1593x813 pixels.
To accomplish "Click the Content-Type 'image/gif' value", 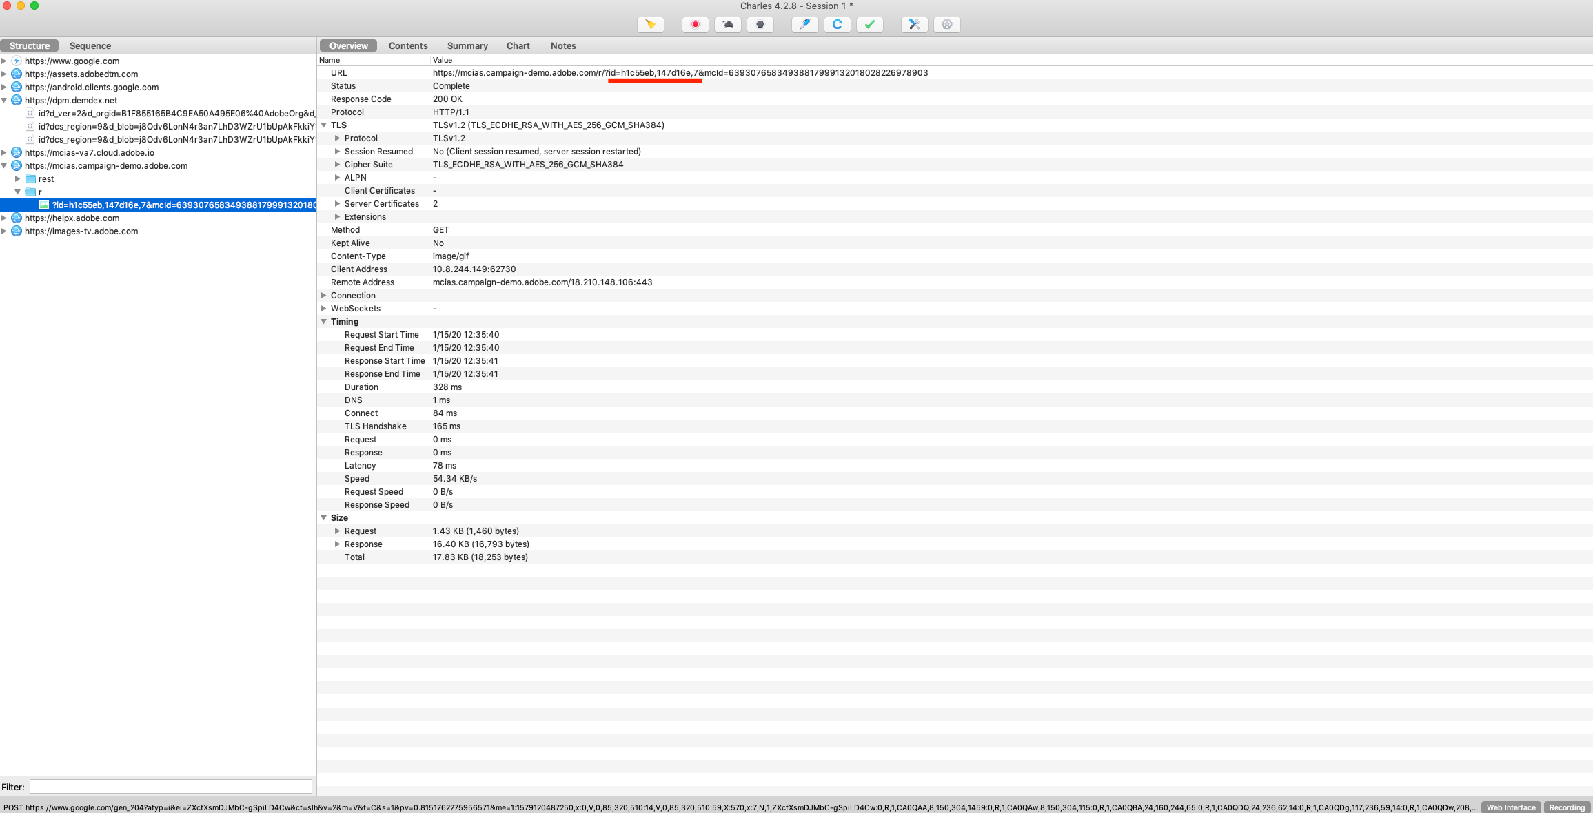I will [451, 256].
